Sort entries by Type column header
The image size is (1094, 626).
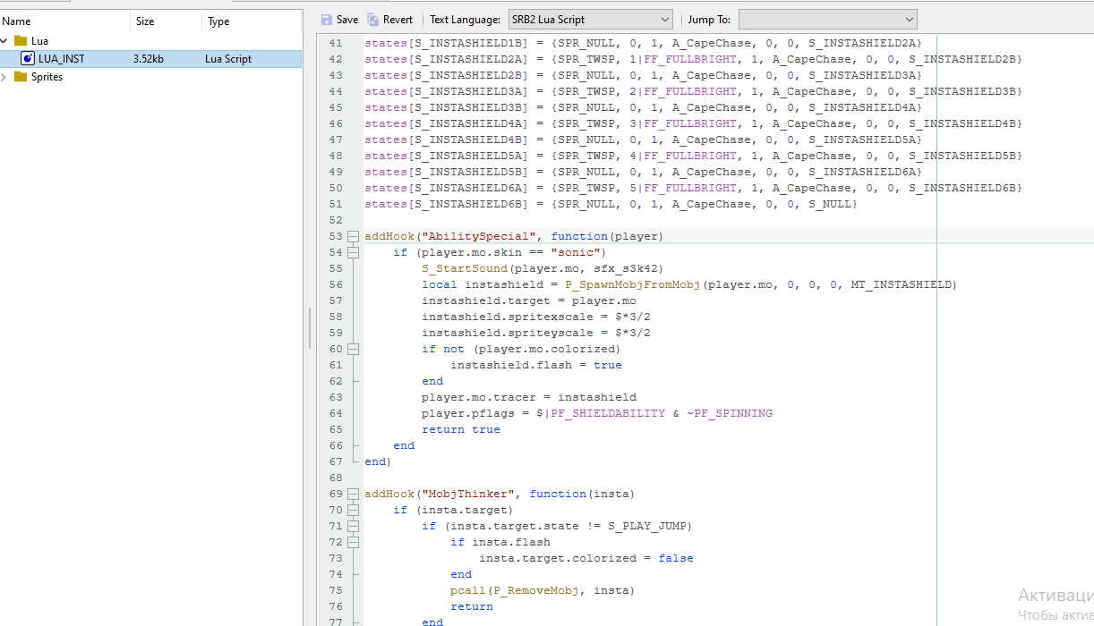point(252,21)
